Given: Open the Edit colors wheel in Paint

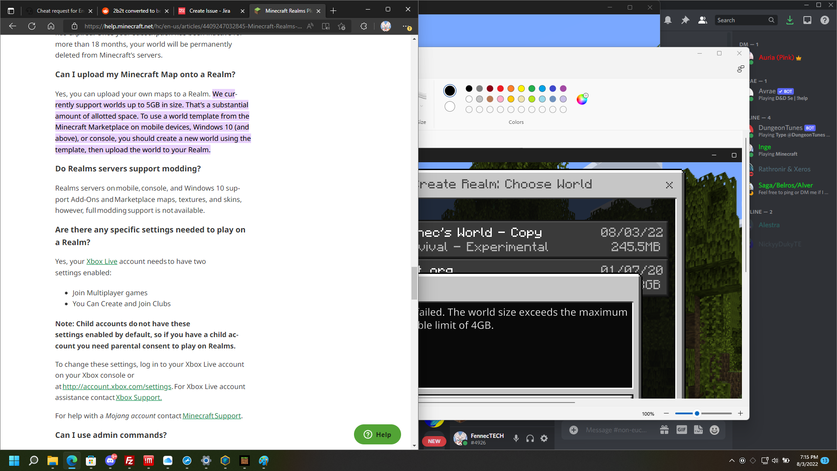Looking at the screenshot, I should click(582, 99).
